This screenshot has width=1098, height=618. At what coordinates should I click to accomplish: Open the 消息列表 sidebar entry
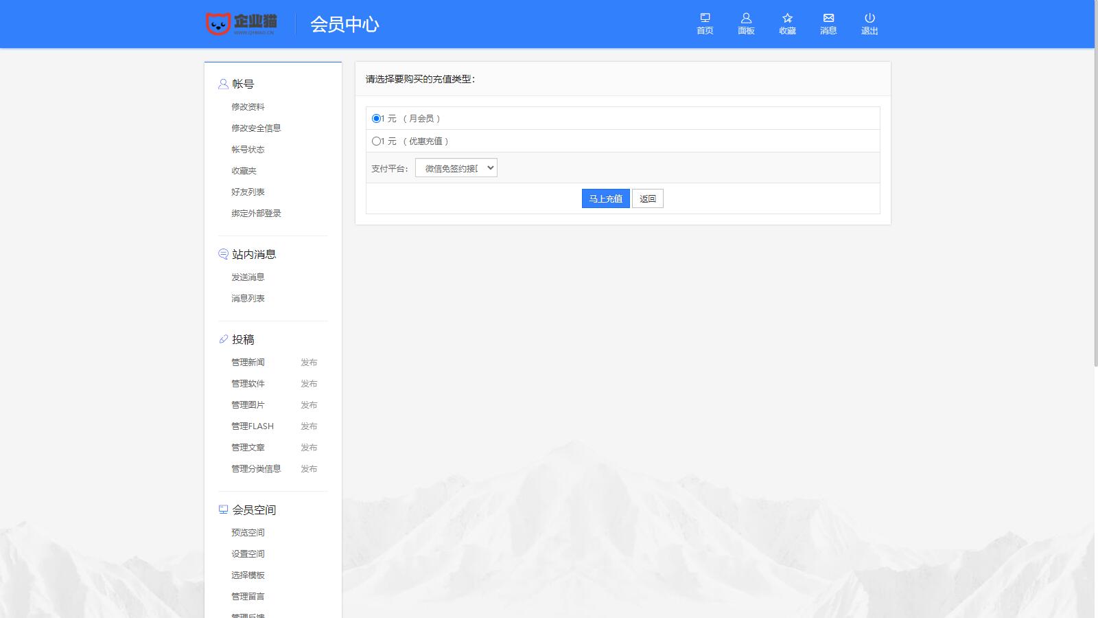248,297
